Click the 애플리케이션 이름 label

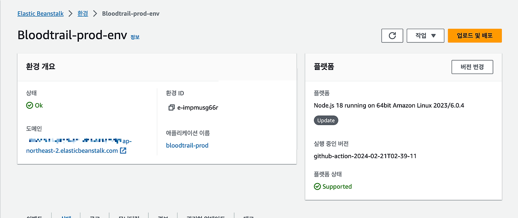point(188,133)
